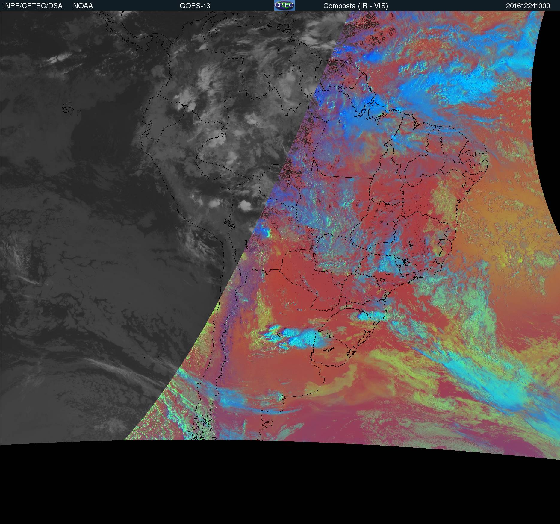560x524 pixels.
Task: Select the Galápagos Islands outlines in the Pacific
Action: [69, 108]
